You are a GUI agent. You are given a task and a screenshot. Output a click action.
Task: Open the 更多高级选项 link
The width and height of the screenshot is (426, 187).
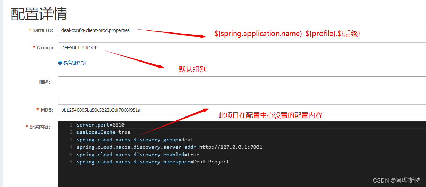tap(72, 63)
